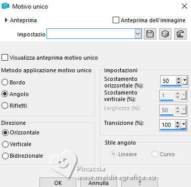The image size is (191, 187).
Task: Decrease Transizione value with down arrow
Action: [178, 126]
